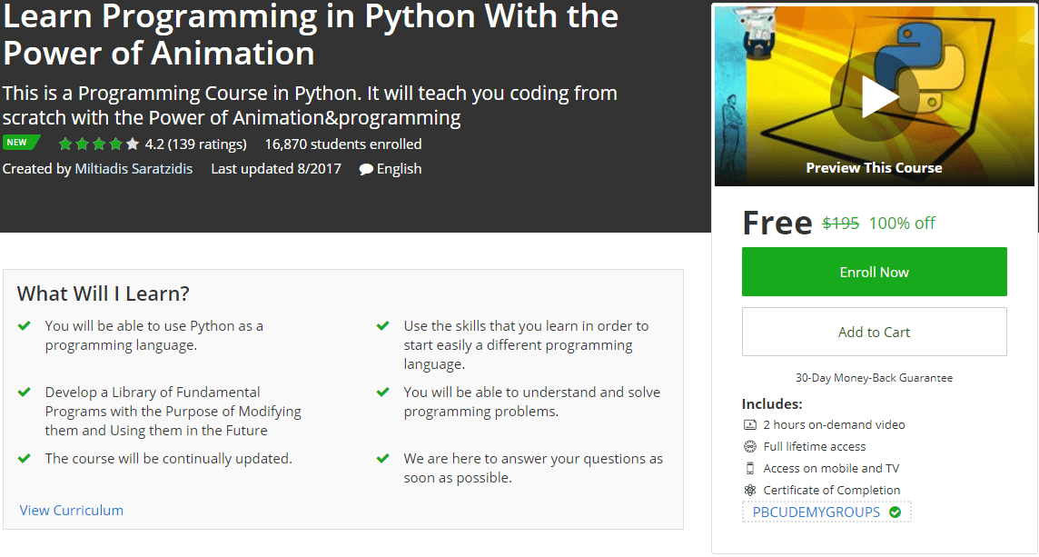1039x557 pixels.
Task: Click the speech bubble icon next to English
Action: [364, 168]
